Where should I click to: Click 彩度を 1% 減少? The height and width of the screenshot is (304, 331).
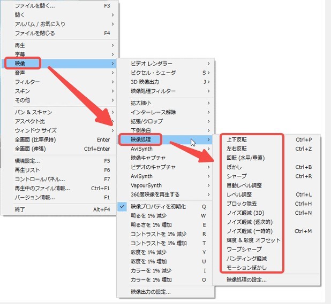point(165,252)
